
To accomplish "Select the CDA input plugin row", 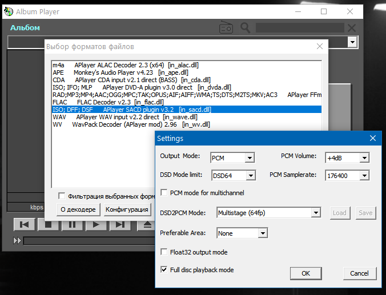I will click(x=187, y=80).
